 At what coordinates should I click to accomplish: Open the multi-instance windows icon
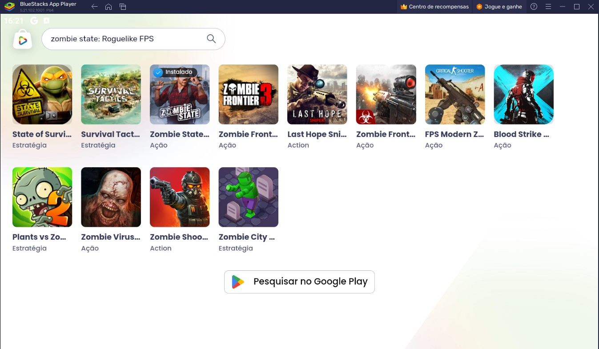pos(123,7)
